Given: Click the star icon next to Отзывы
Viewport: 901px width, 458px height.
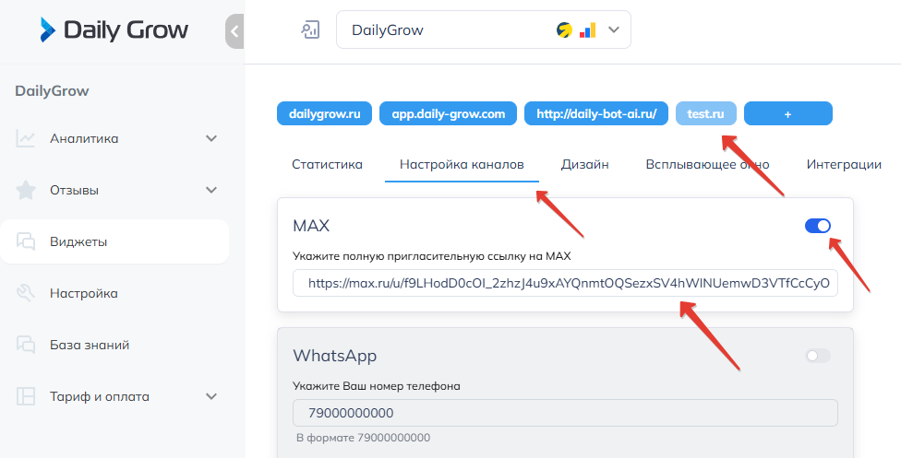Looking at the screenshot, I should click(x=26, y=191).
